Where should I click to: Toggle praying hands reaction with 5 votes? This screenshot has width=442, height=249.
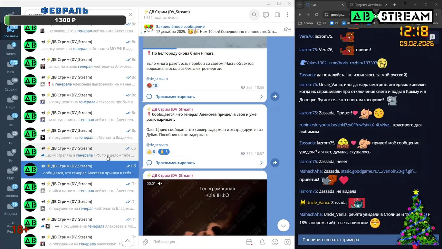[x=164, y=151]
